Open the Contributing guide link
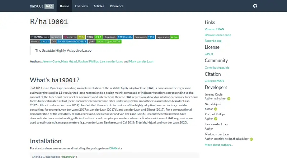Screen dimensions: 287x158 (217, 68)
